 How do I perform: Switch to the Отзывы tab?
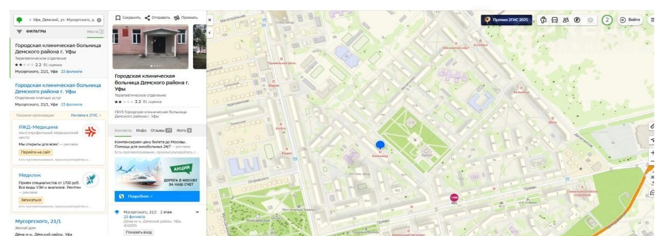click(161, 130)
